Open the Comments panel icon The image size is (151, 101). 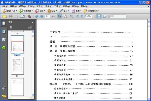(x=4, y=96)
